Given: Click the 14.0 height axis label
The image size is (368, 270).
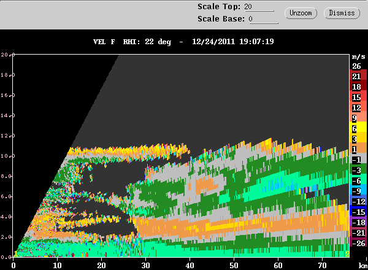Looking at the screenshot, I should click(x=8, y=115).
